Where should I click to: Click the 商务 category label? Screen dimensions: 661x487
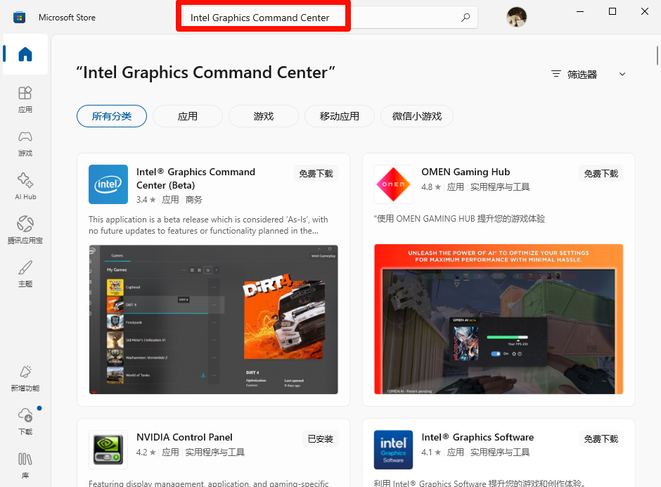(x=194, y=200)
